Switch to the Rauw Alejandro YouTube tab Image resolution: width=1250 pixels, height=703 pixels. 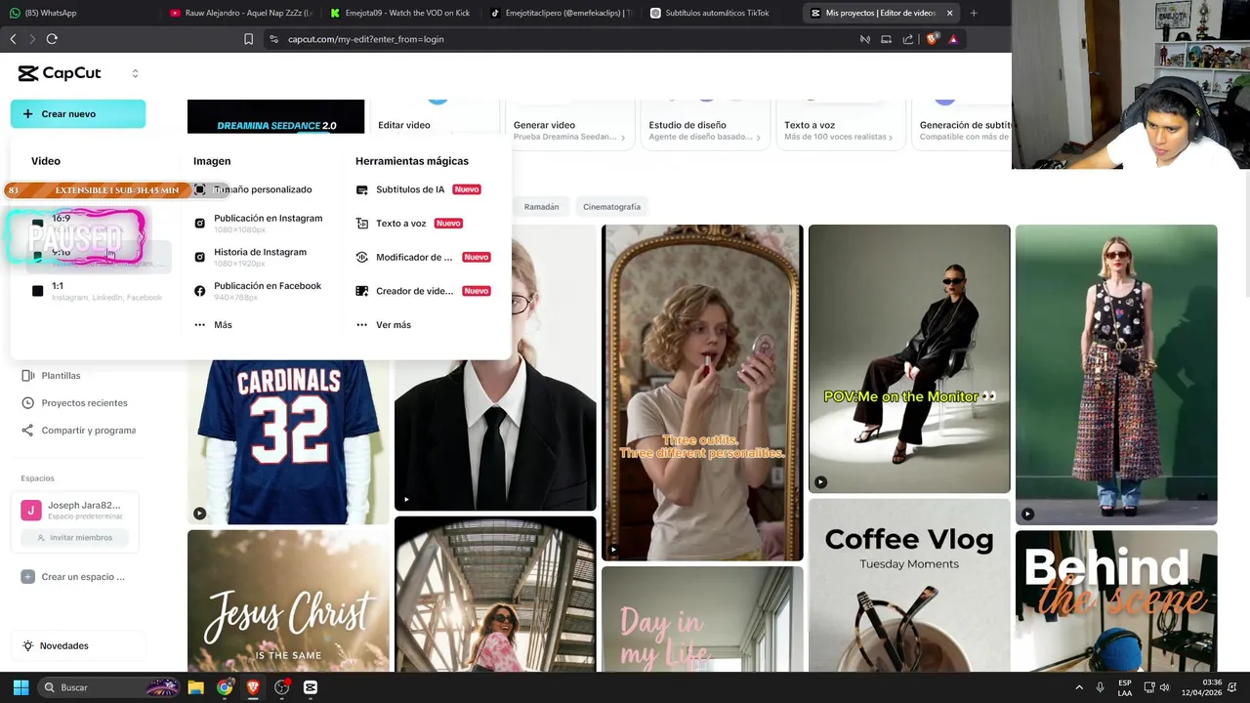239,13
